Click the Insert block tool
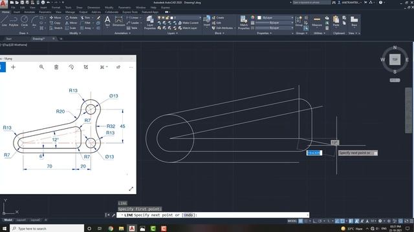 [207, 21]
